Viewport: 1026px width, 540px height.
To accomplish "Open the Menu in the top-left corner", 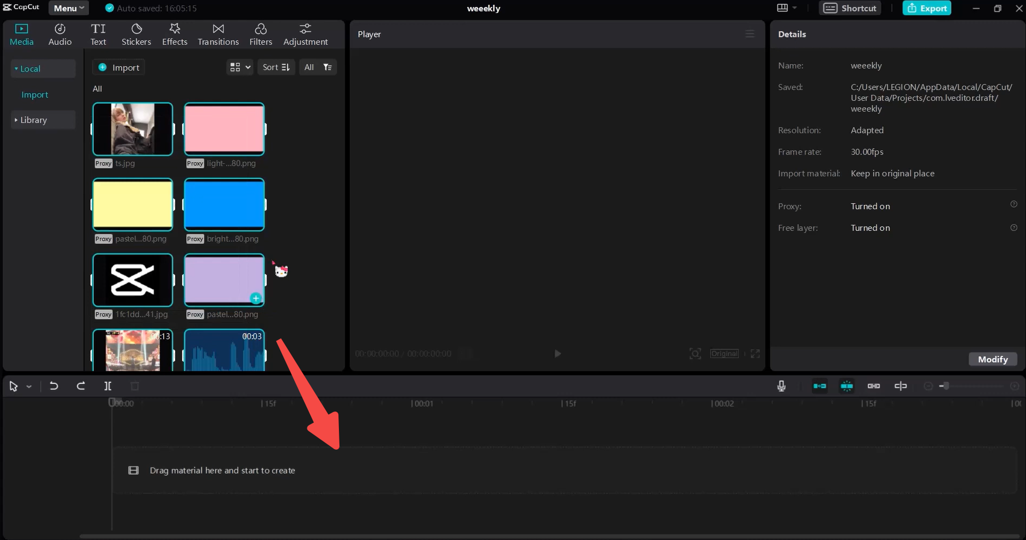I will tap(68, 8).
